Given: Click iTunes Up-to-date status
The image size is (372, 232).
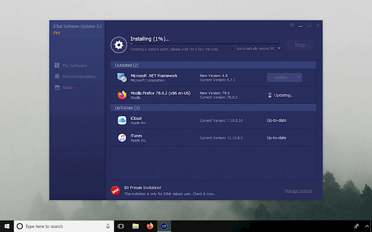Looking at the screenshot, I should 276,138.
